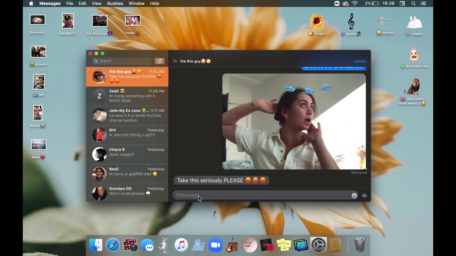Click the video attachment in the chat
The image size is (456, 256).
coord(294,122)
